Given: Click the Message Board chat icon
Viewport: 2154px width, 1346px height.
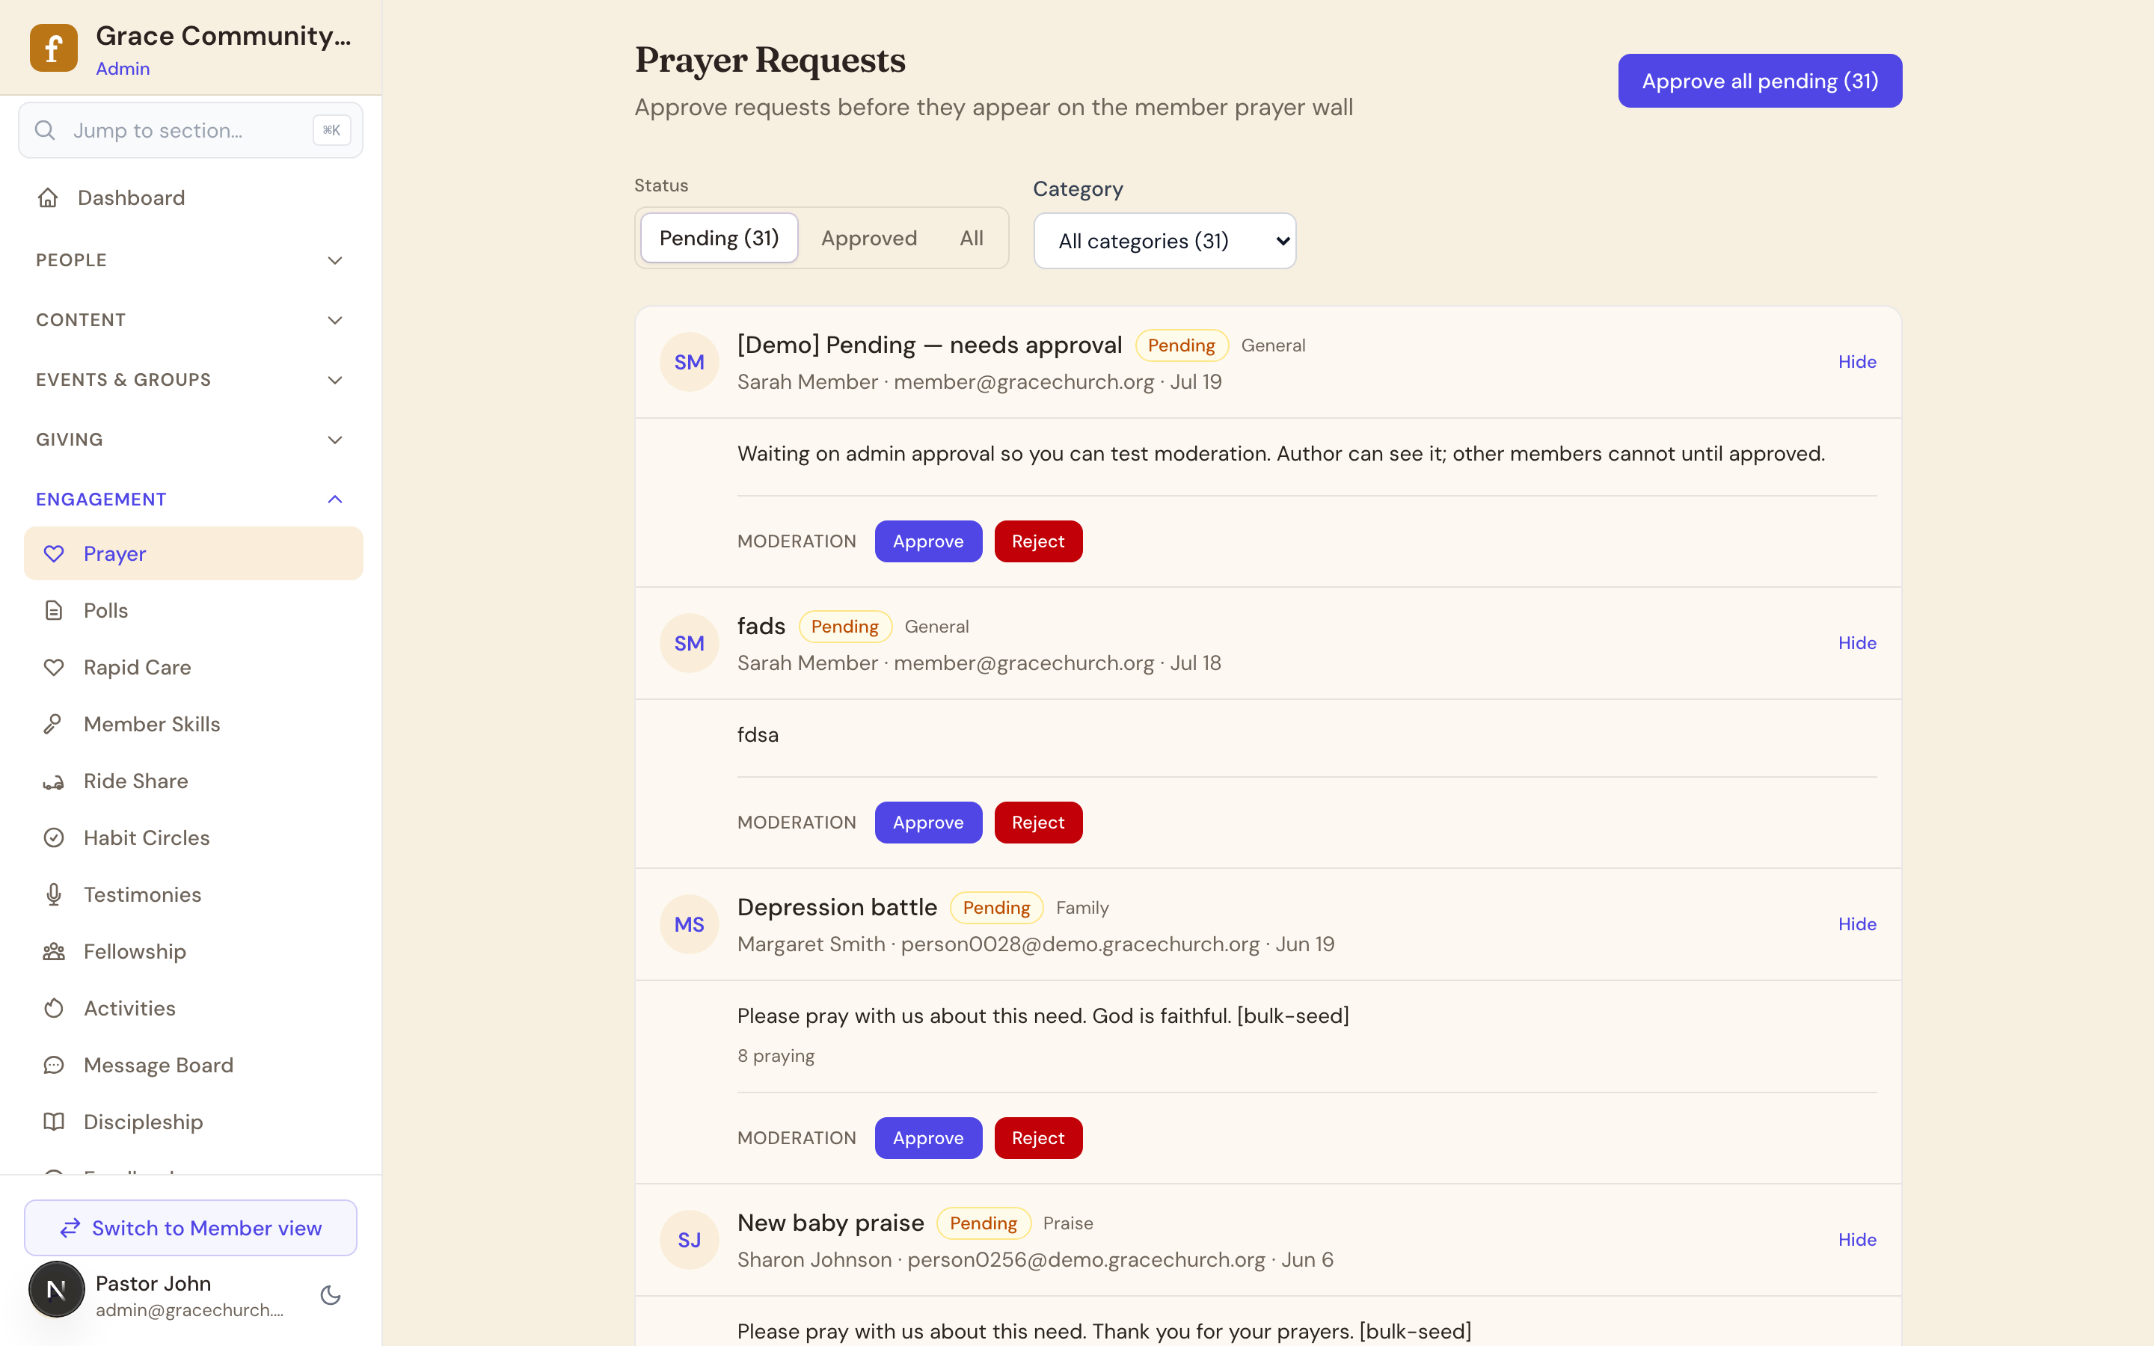Looking at the screenshot, I should pyautogui.click(x=55, y=1066).
